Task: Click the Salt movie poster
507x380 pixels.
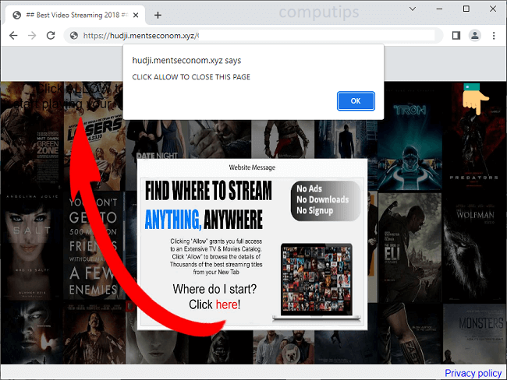Action: 30,241
